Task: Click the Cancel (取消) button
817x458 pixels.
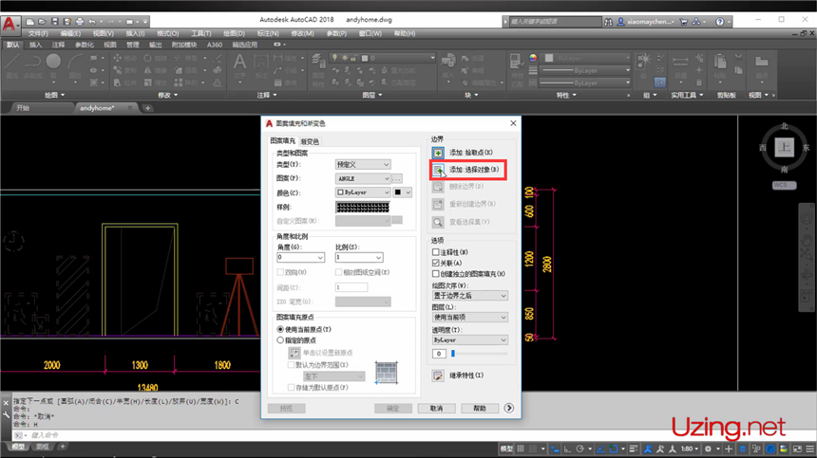Action: [436, 409]
